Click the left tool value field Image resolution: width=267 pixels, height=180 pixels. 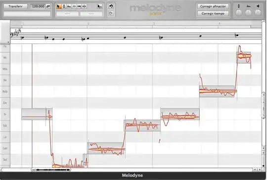tap(67, 14)
